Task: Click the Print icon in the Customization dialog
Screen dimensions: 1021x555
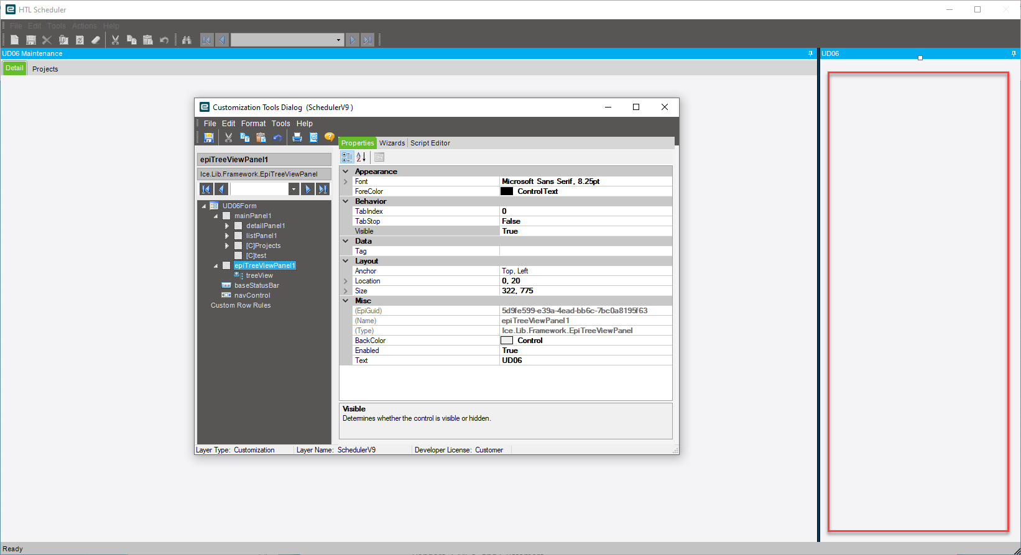Action: [x=297, y=137]
